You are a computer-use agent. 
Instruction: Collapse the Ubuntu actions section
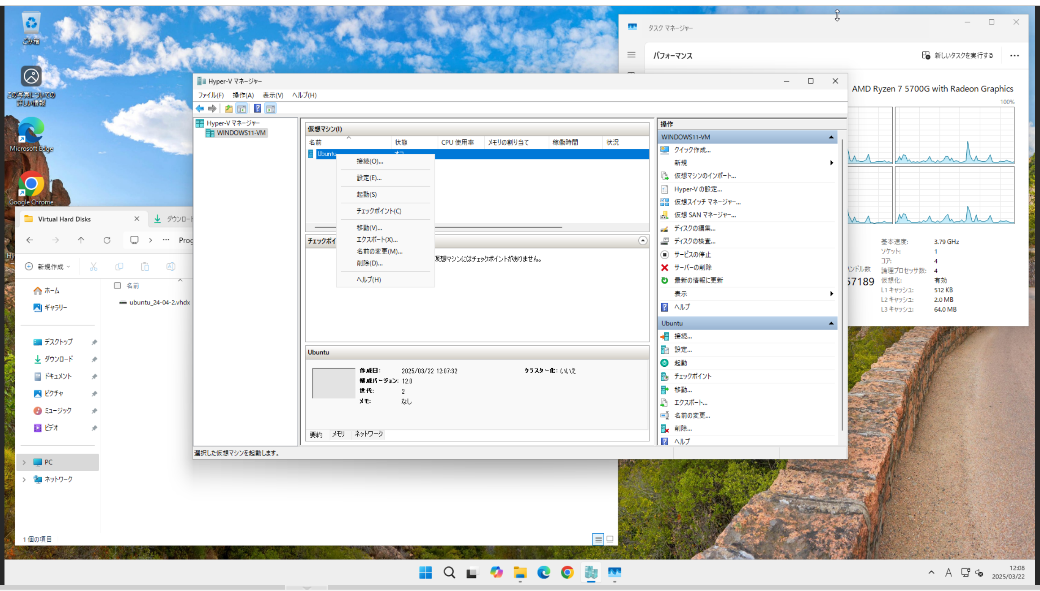tap(831, 323)
